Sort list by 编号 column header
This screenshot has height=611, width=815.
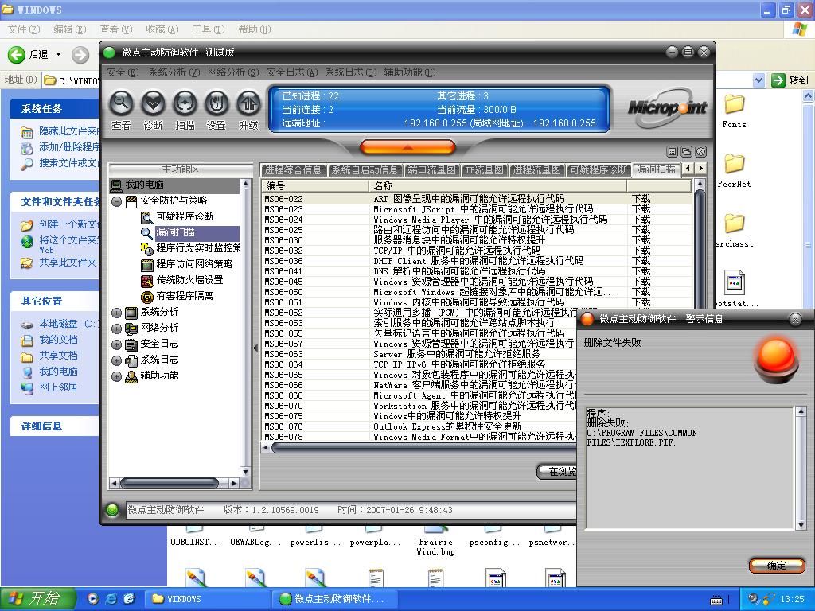point(315,185)
